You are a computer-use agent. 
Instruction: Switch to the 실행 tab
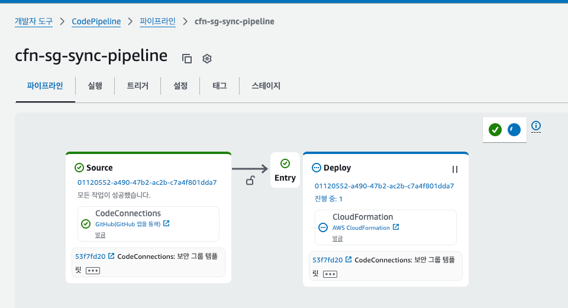point(95,86)
